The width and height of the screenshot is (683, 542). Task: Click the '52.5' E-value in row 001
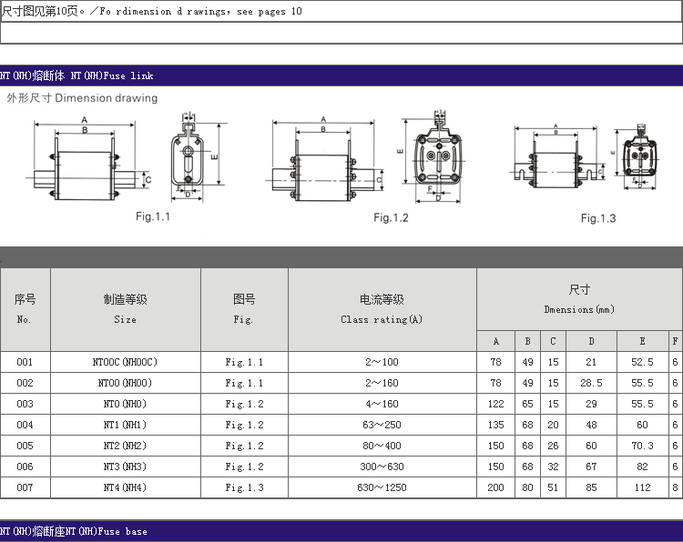click(643, 362)
